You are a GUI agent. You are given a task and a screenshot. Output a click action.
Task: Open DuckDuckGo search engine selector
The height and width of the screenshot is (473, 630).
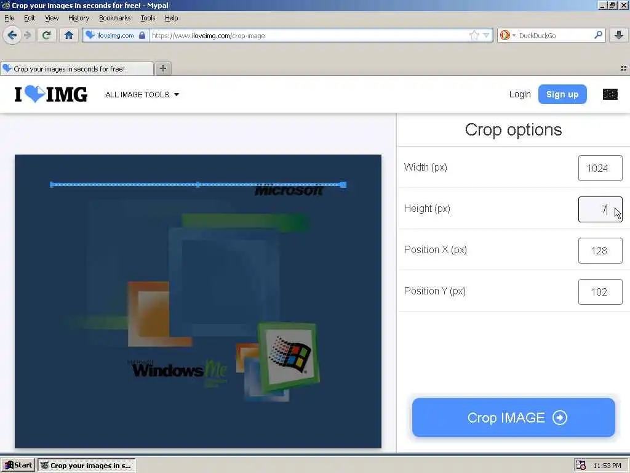click(x=508, y=35)
